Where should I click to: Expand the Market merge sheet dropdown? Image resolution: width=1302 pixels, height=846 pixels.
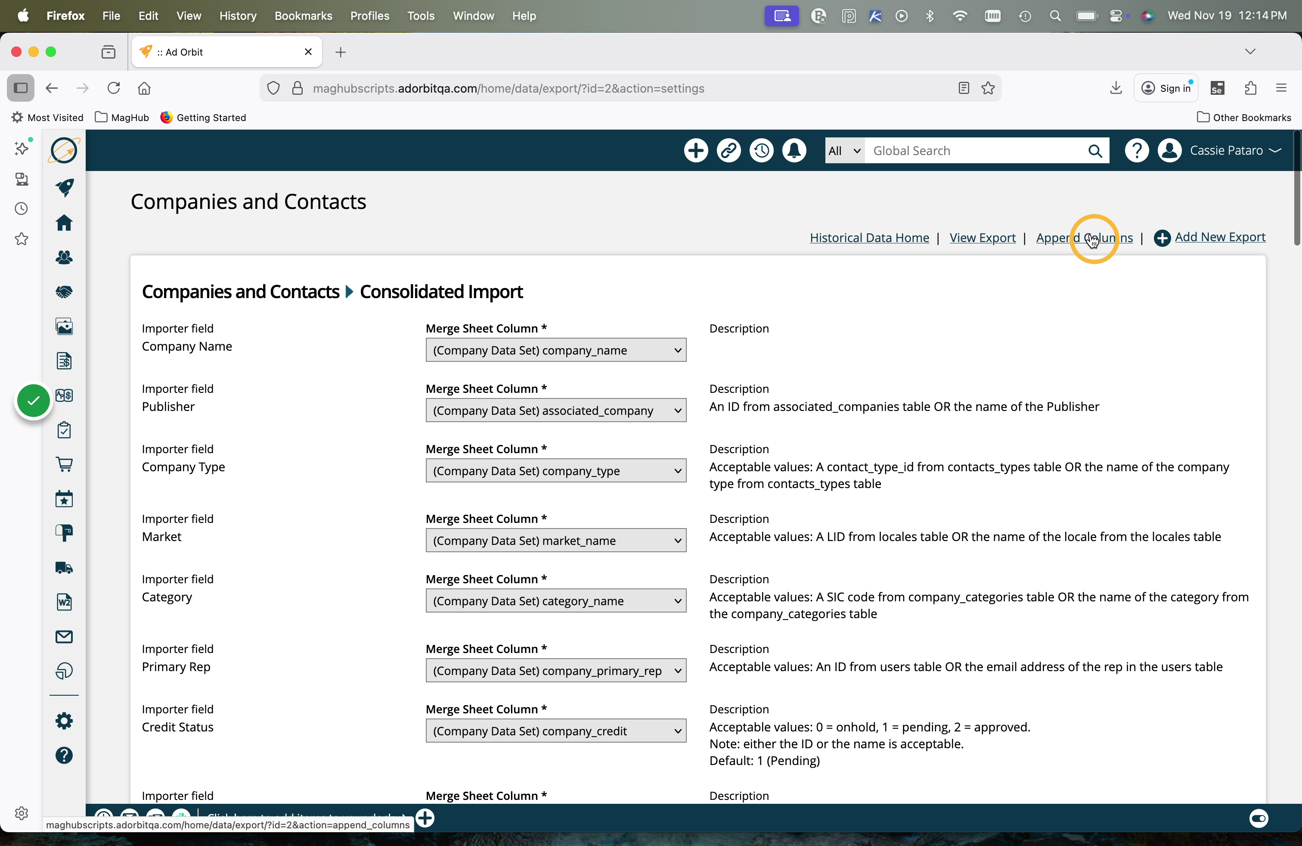tap(555, 541)
